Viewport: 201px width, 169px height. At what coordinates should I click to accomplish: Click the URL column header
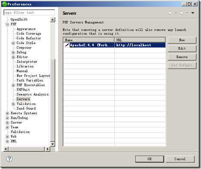point(140,40)
